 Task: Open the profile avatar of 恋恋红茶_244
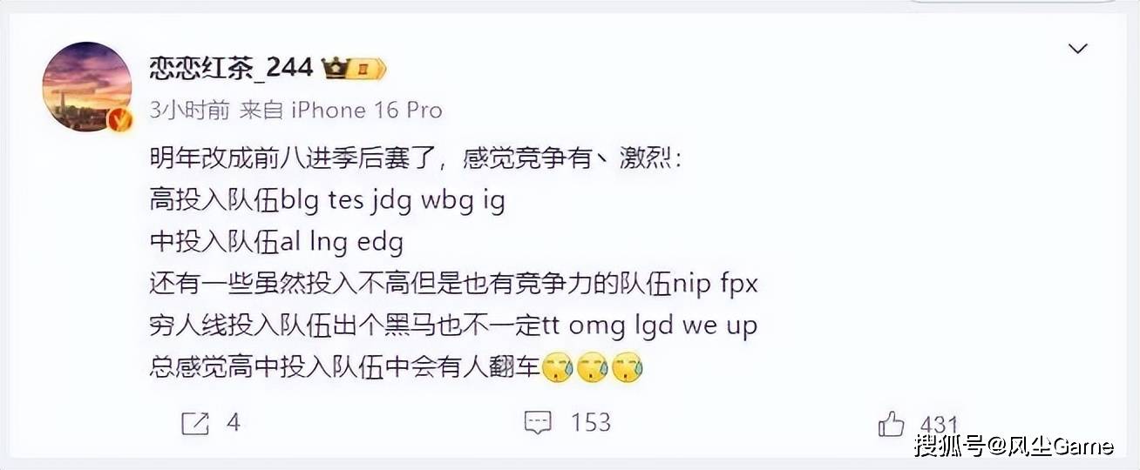point(87,86)
